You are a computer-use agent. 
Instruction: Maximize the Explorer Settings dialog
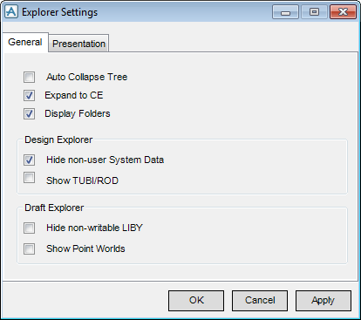[314, 12]
